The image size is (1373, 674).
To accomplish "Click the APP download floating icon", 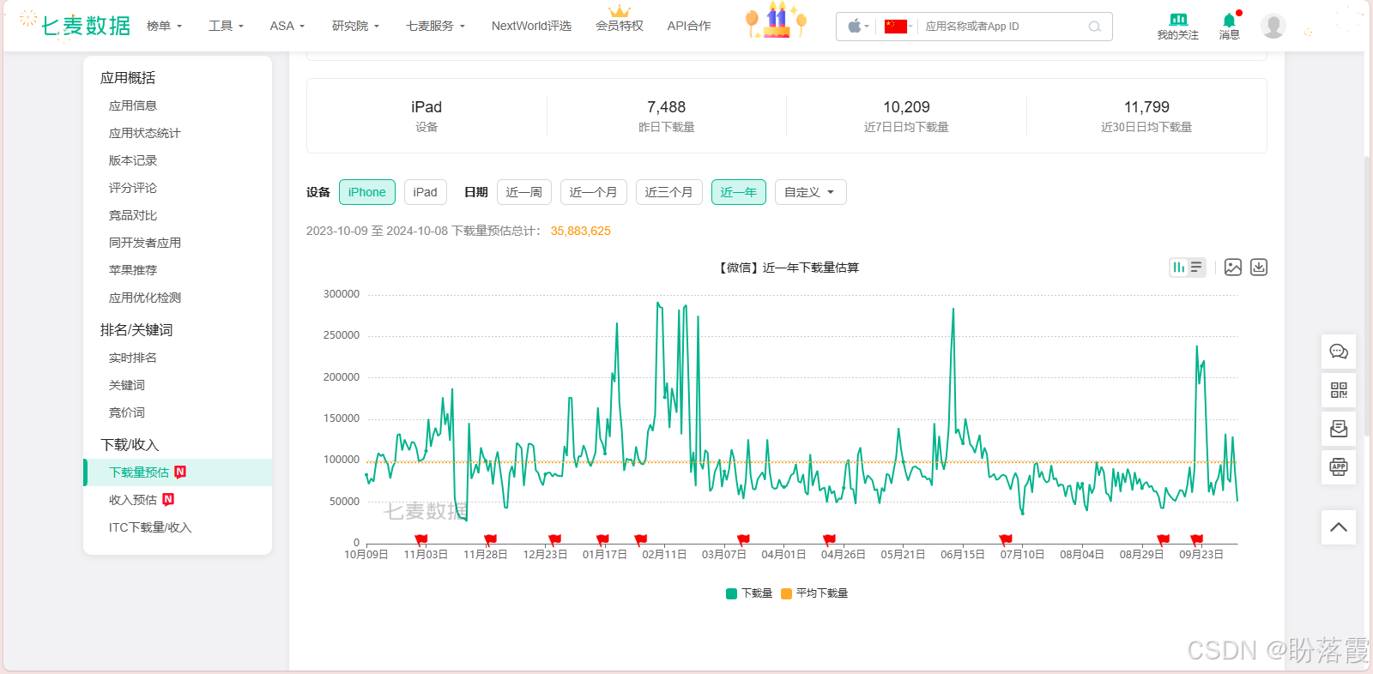I will pyautogui.click(x=1339, y=467).
